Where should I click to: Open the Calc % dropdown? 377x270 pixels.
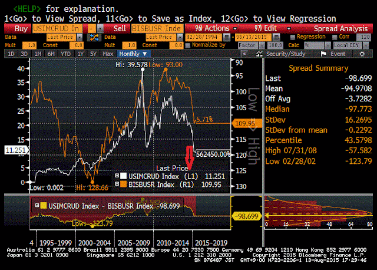coord(328,45)
